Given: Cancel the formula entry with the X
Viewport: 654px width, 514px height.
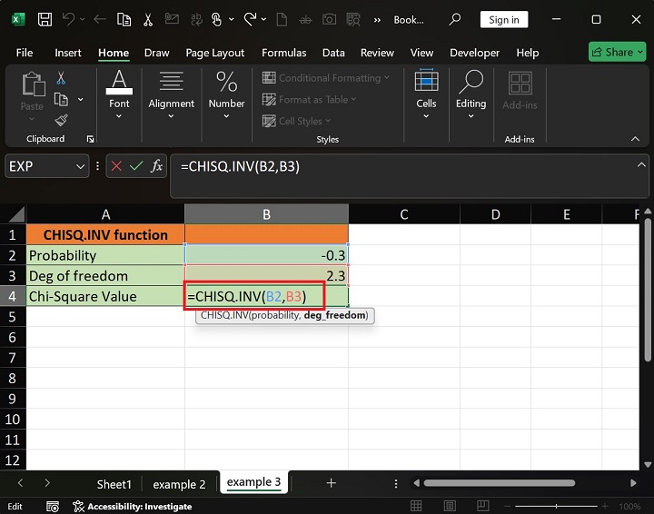Looking at the screenshot, I should coord(116,166).
